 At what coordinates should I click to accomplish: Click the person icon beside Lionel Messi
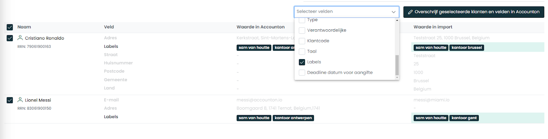[20, 100]
